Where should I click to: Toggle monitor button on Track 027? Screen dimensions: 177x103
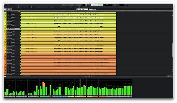10,23
